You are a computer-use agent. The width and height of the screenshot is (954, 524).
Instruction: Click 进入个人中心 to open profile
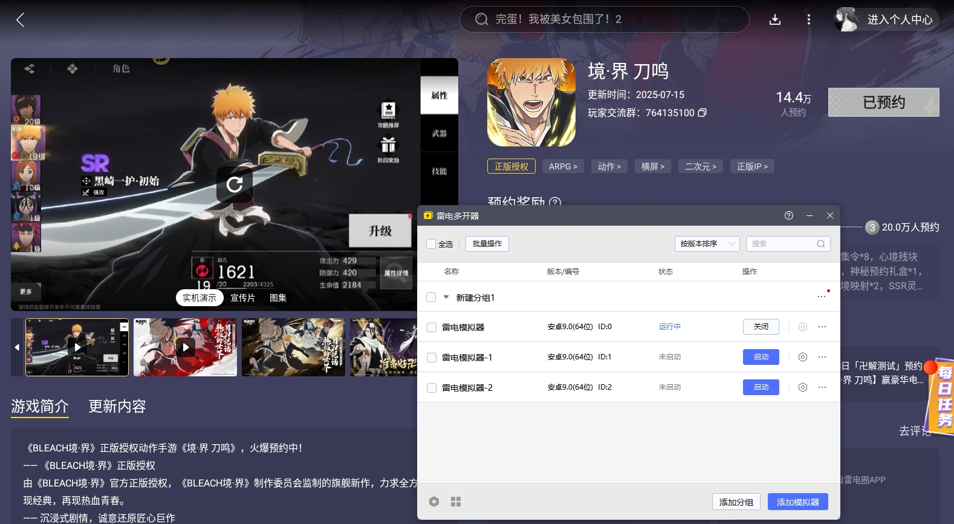[x=900, y=19]
